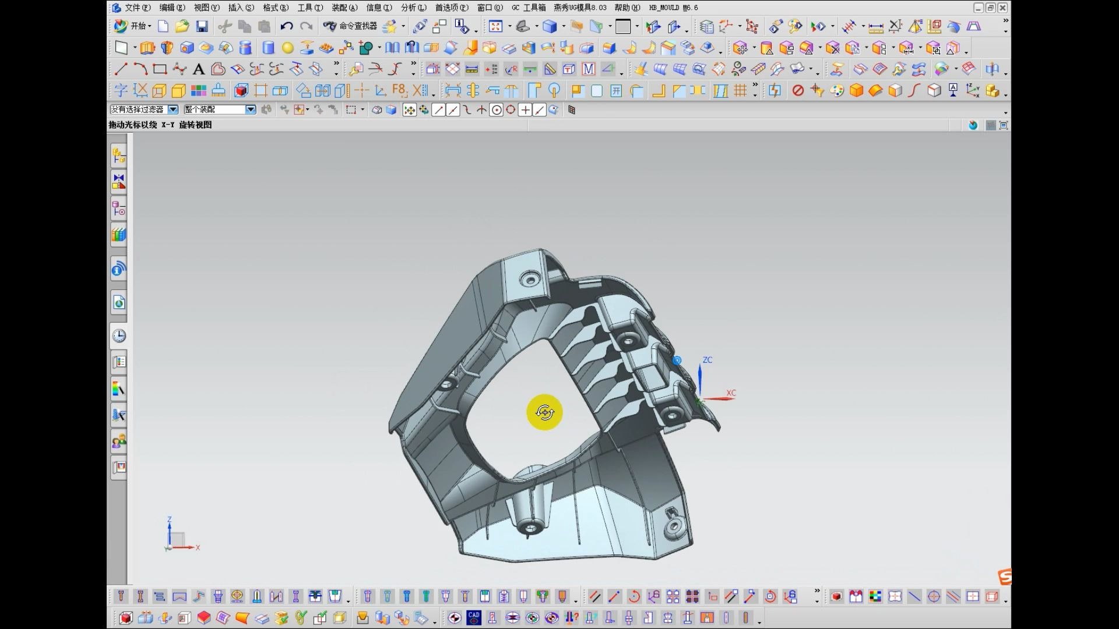Click the color palette edit display icon
Screen dimensions: 1119x629
836,91
